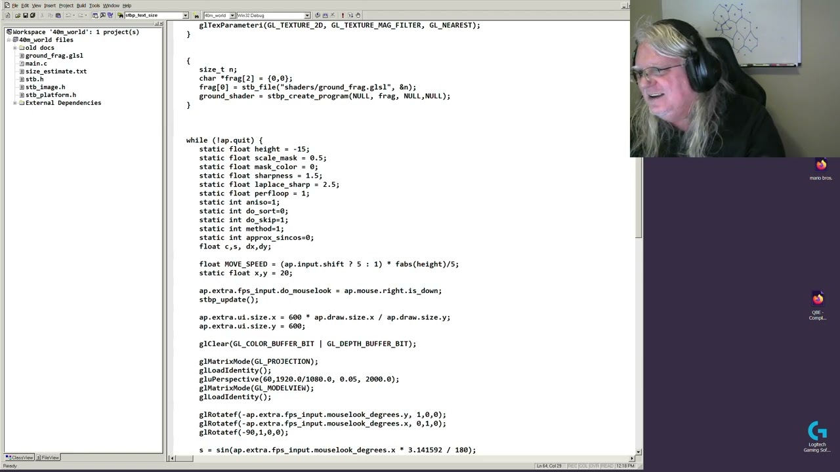Open the Project menu

[66, 5]
